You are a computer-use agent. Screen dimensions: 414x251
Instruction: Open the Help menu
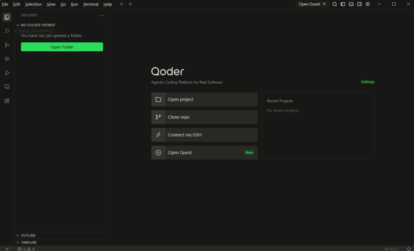tap(108, 4)
